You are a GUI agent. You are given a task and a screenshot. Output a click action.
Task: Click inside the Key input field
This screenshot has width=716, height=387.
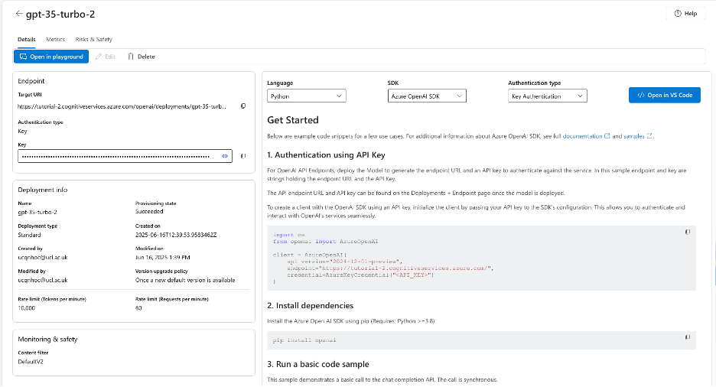tap(125, 156)
